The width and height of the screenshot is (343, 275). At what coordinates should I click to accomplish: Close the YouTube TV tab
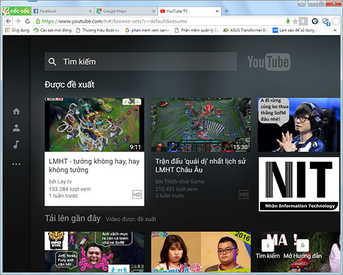[217, 11]
